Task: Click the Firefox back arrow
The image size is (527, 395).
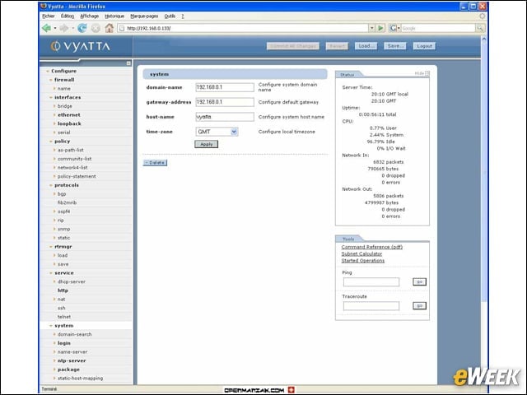Action: click(46, 28)
